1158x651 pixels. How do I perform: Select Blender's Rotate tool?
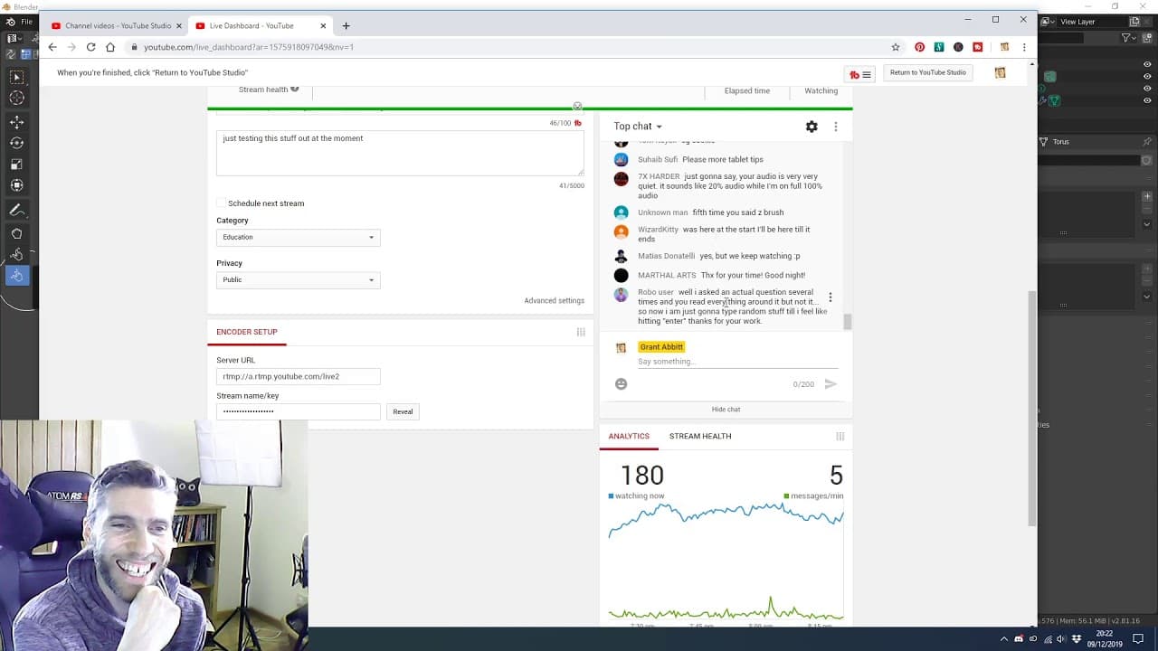pyautogui.click(x=16, y=143)
